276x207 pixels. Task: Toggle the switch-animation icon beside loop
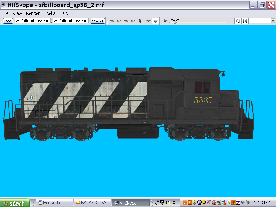(245, 21)
